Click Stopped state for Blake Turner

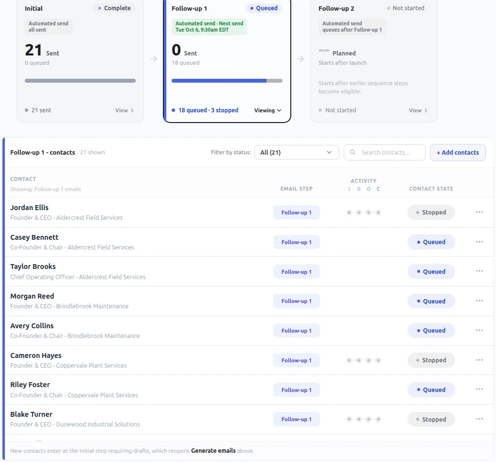pos(431,419)
